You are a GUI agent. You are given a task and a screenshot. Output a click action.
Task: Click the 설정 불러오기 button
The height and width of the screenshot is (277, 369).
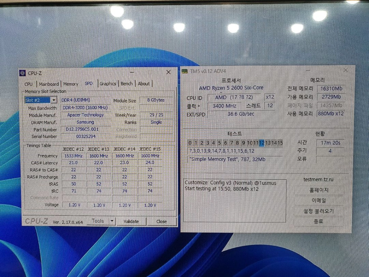tap(319, 211)
